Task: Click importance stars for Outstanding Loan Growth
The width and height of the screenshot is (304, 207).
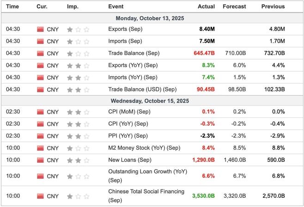Action: (78, 176)
